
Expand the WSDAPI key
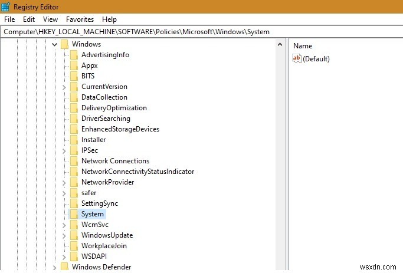point(64,257)
